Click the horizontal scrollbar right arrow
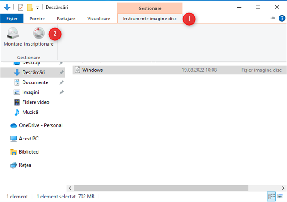The image size is (287, 202). pyautogui.click(x=283, y=188)
